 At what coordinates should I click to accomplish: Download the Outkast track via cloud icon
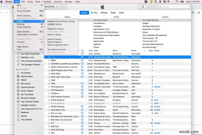coord(82,54)
